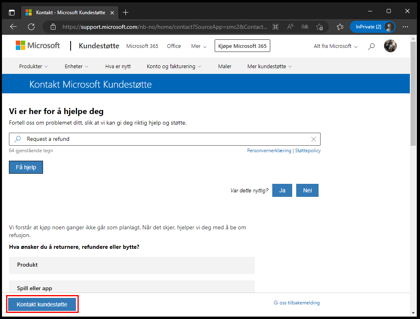Answer Ja to Var dette nyttig
Viewport: 420px width, 319px height.
[x=282, y=190]
